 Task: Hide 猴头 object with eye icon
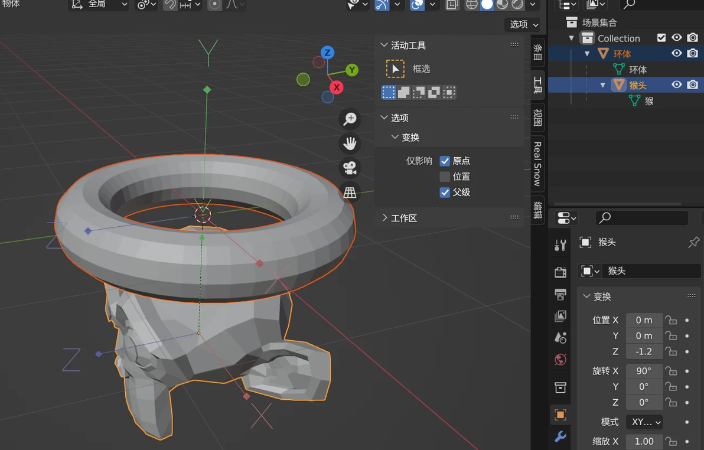(x=677, y=85)
